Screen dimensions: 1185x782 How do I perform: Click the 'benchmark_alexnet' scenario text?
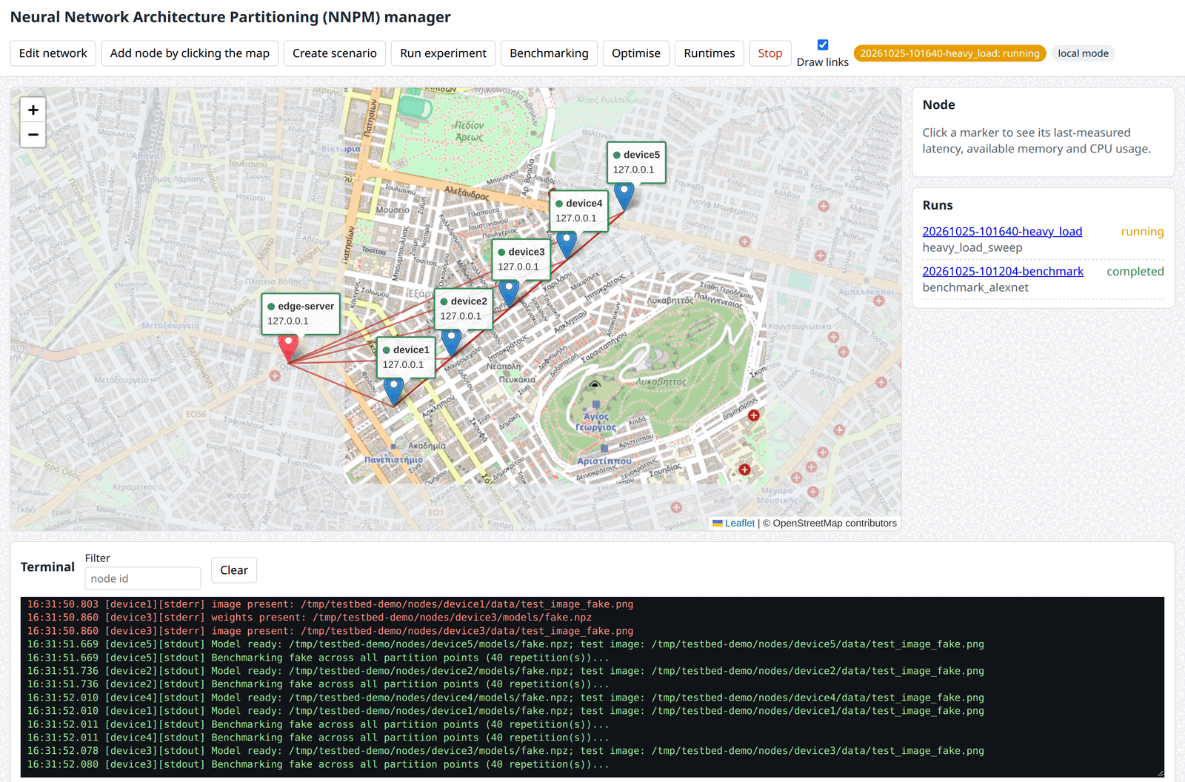click(x=975, y=287)
